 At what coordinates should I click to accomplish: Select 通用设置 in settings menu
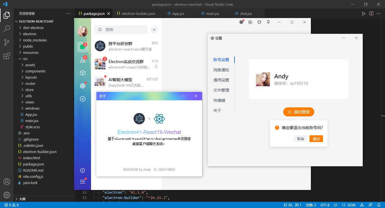(221, 80)
